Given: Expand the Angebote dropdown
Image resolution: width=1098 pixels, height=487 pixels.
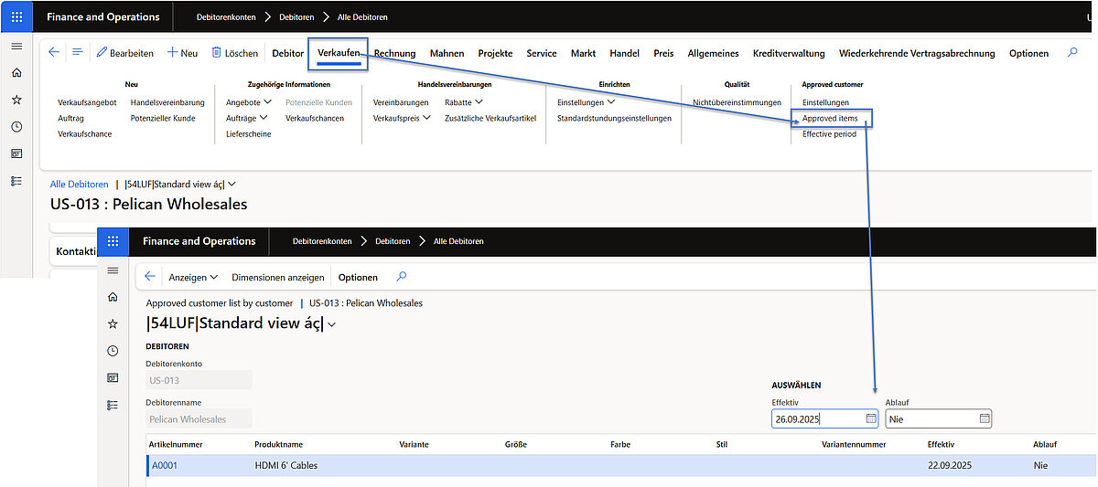Looking at the screenshot, I should pos(248,102).
